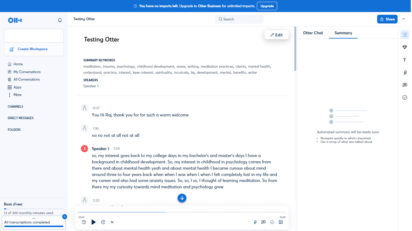Screen dimensions: 412x231
Task: Open comments icon in right rail
Action: pyautogui.click(x=405, y=85)
